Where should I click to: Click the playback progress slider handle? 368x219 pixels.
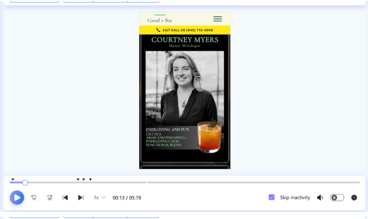pos(25,182)
